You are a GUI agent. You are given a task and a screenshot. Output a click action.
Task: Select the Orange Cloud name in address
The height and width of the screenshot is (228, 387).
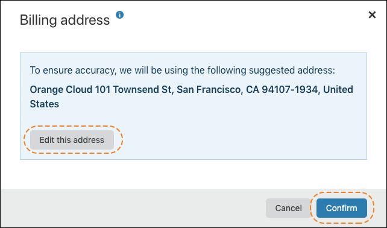(x=61, y=89)
